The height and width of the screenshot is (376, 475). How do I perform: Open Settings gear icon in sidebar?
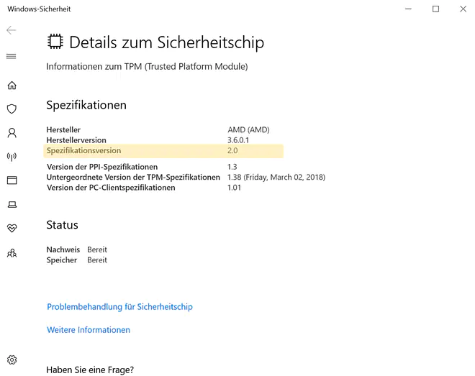(12, 359)
